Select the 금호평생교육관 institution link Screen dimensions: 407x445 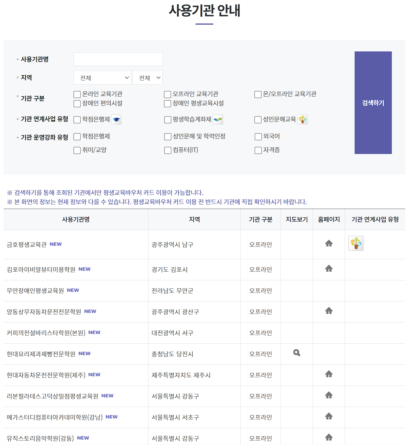[x=27, y=244]
